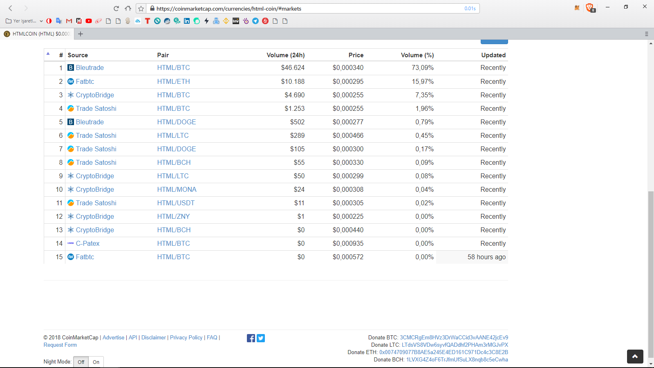
Task: Click the vertical scrollbar thumb
Action: (651, 274)
